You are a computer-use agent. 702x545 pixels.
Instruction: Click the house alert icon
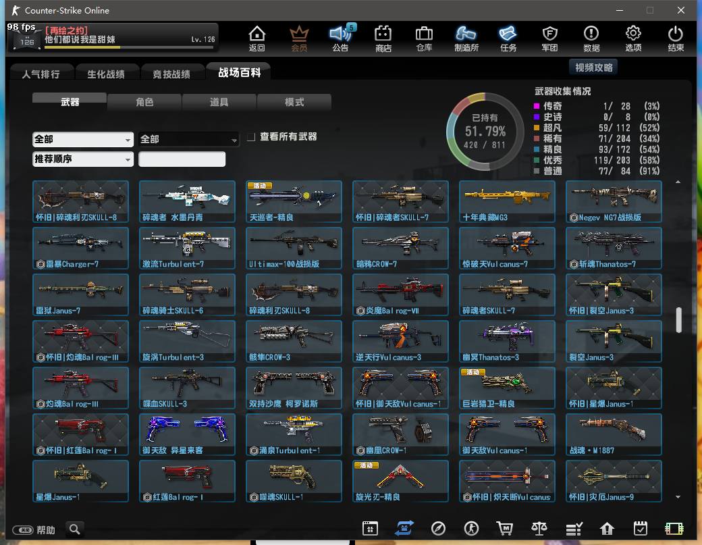pos(607,529)
